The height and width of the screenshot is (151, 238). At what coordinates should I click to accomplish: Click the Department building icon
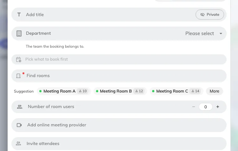click(19, 33)
